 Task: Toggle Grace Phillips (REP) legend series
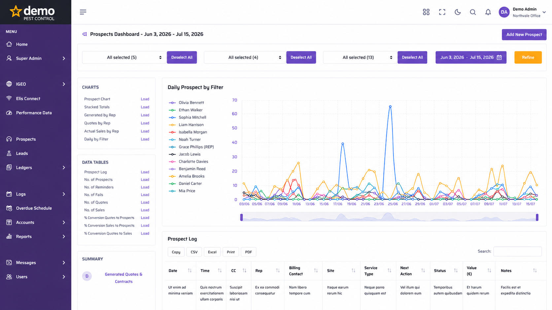click(191, 147)
